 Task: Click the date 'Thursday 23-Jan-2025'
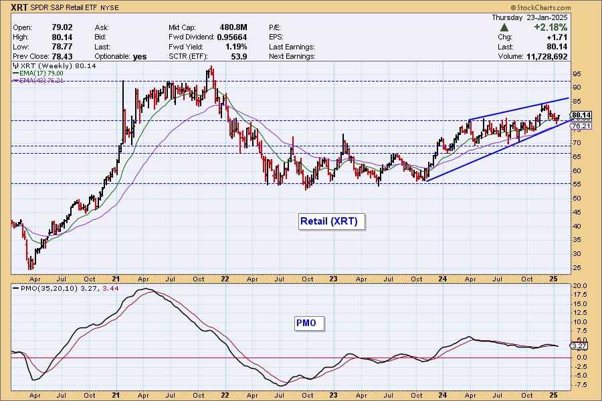click(x=530, y=17)
